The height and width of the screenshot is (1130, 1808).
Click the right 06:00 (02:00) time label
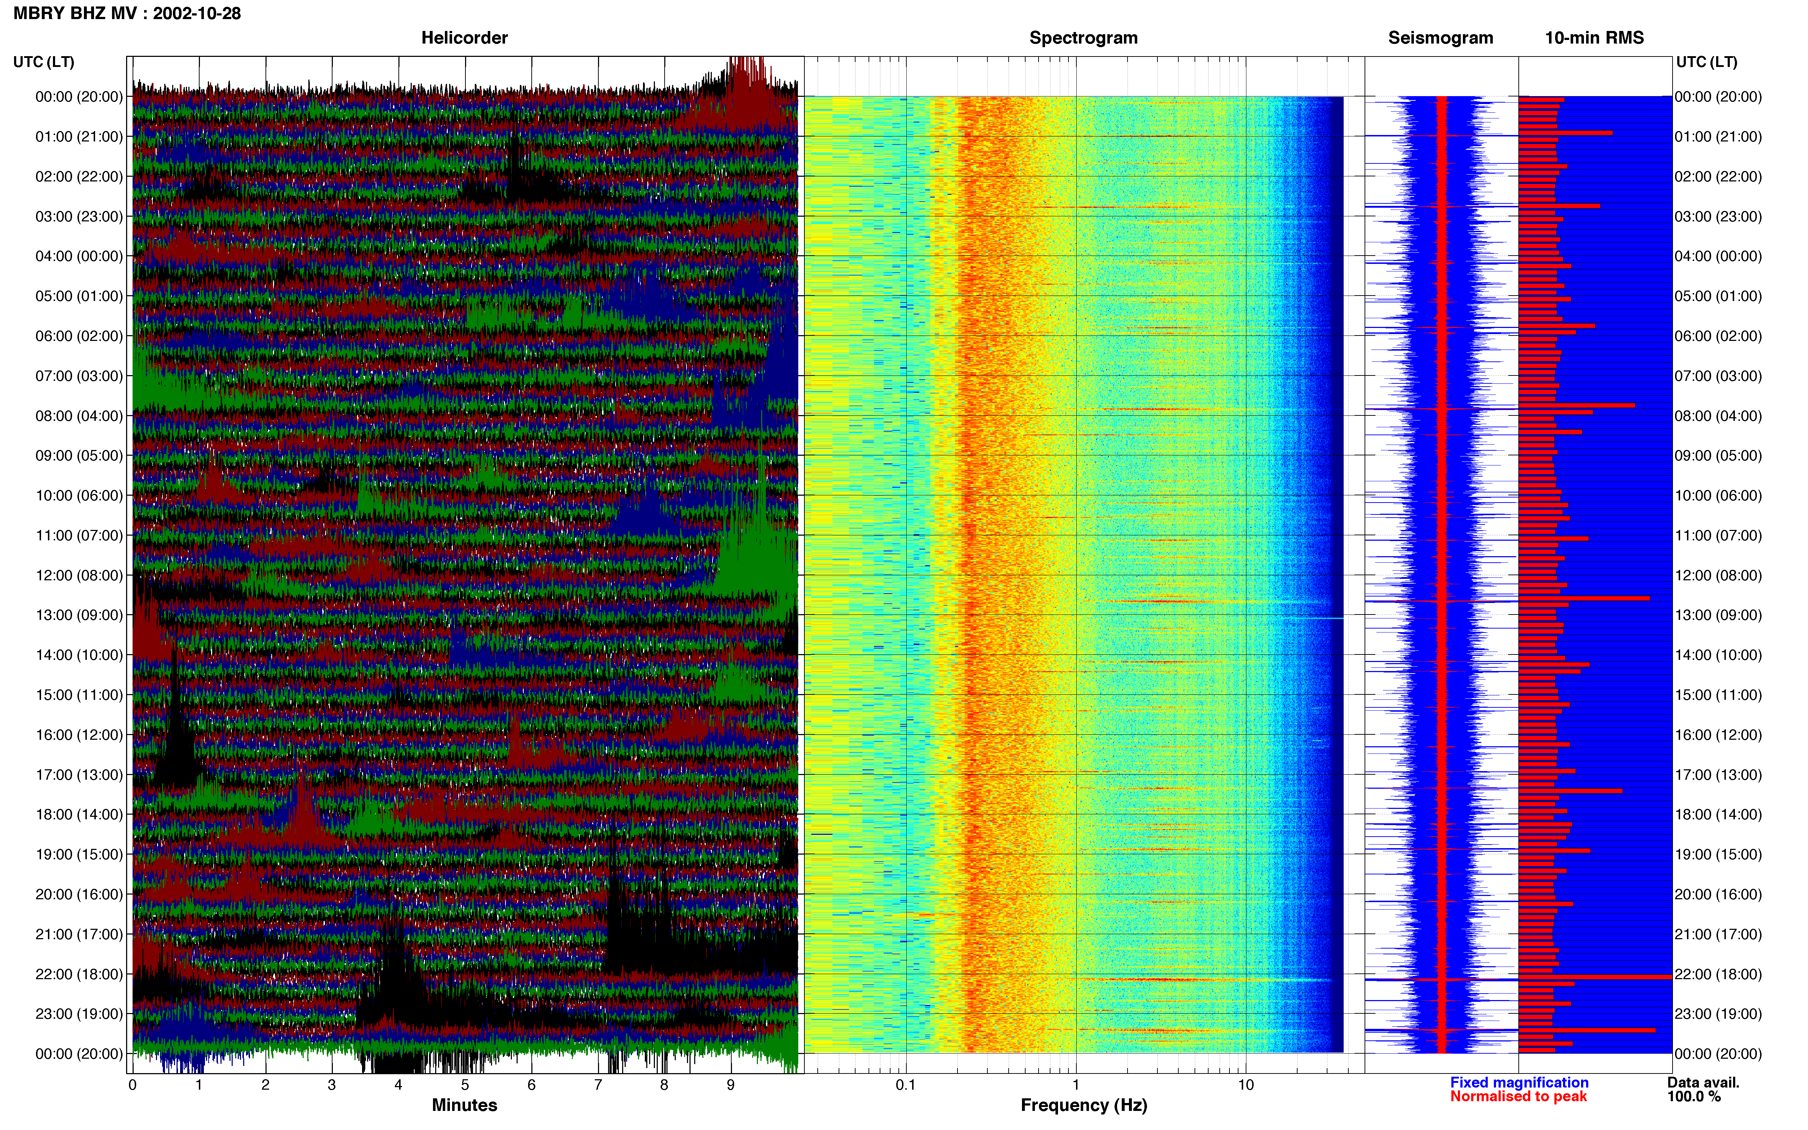[1718, 336]
